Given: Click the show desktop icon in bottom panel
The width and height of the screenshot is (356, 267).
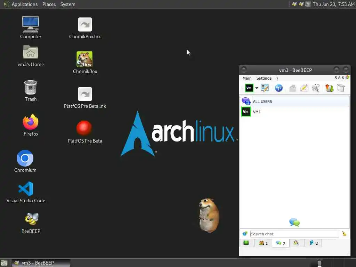Looking at the screenshot, I should point(4,263).
